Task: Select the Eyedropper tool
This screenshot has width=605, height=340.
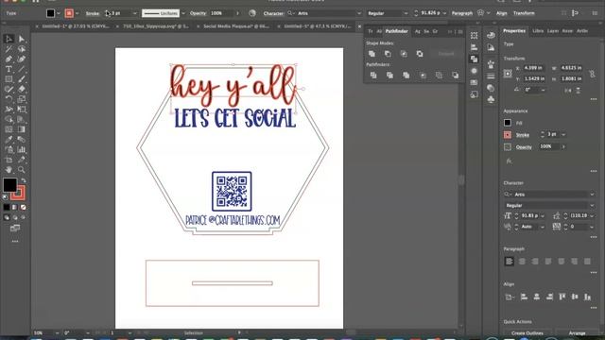Action: tap(9, 139)
